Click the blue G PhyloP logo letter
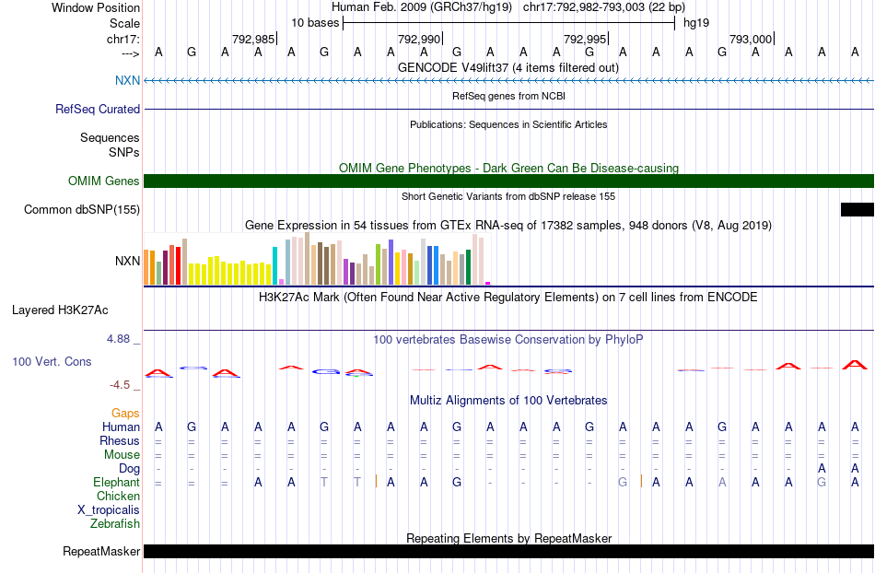The image size is (875, 573). [326, 371]
